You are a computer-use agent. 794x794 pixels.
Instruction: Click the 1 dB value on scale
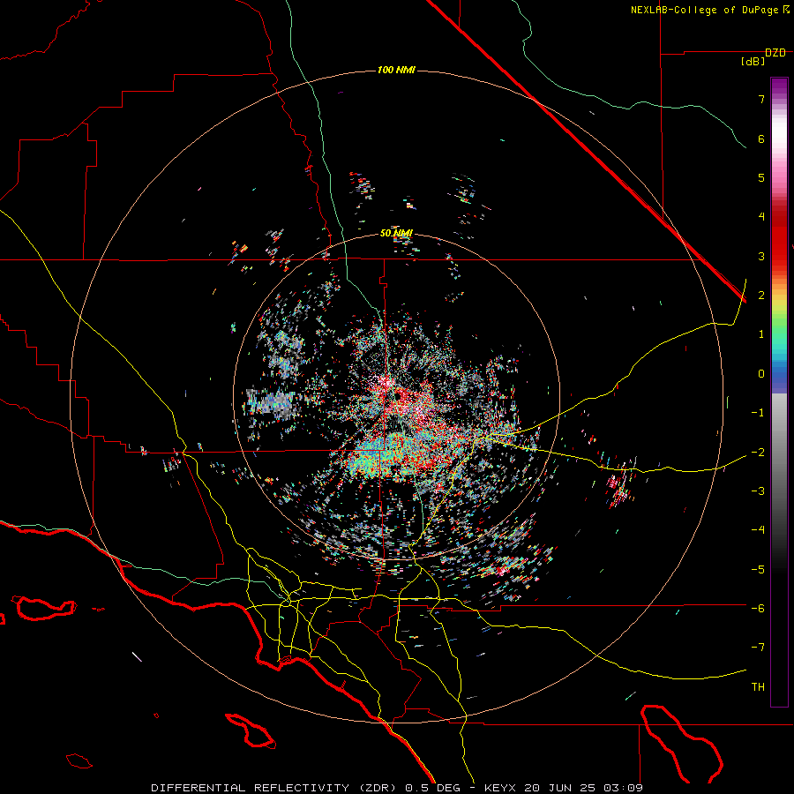761,334
